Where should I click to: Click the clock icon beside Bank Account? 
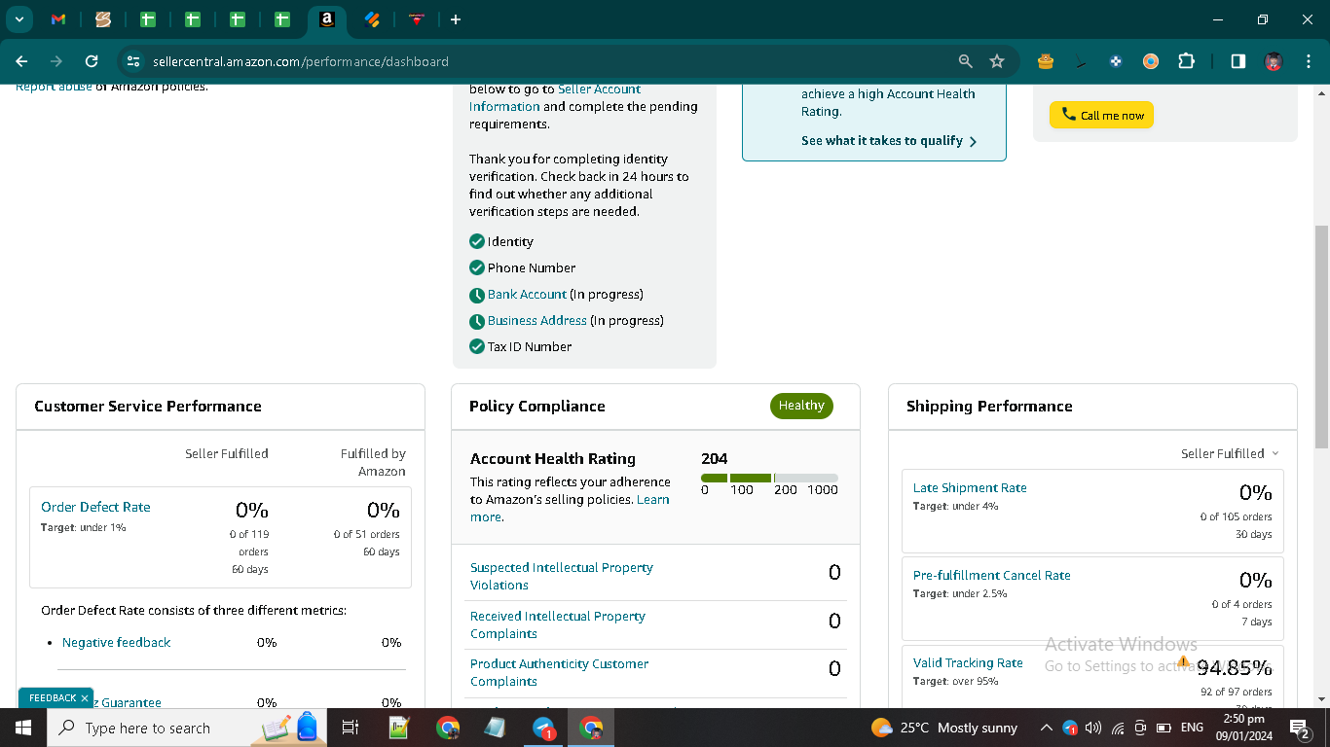coord(477,295)
